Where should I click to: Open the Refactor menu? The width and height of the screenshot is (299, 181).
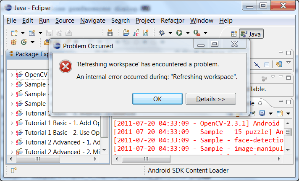(x=173, y=21)
